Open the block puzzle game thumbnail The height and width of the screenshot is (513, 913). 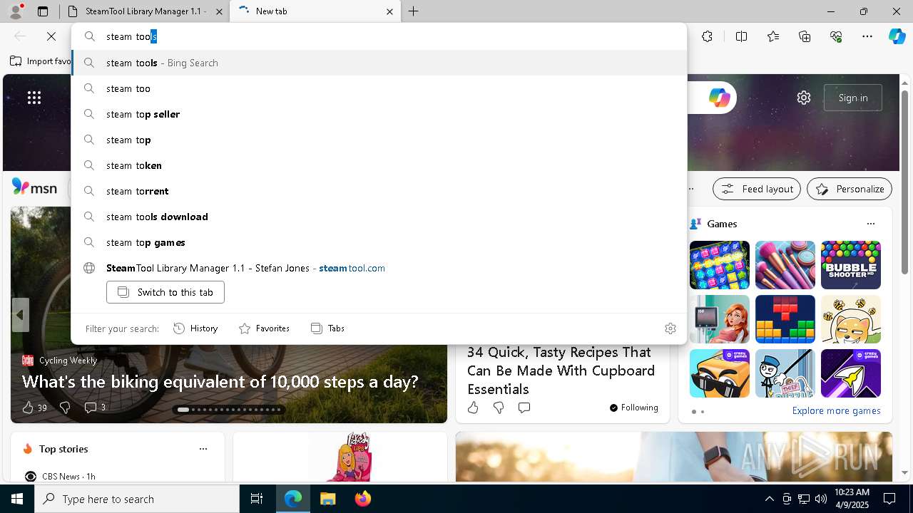(785, 319)
